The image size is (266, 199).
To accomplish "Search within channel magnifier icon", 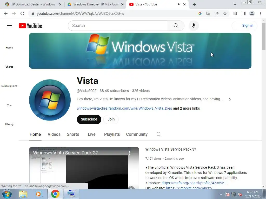I will 159,134.
